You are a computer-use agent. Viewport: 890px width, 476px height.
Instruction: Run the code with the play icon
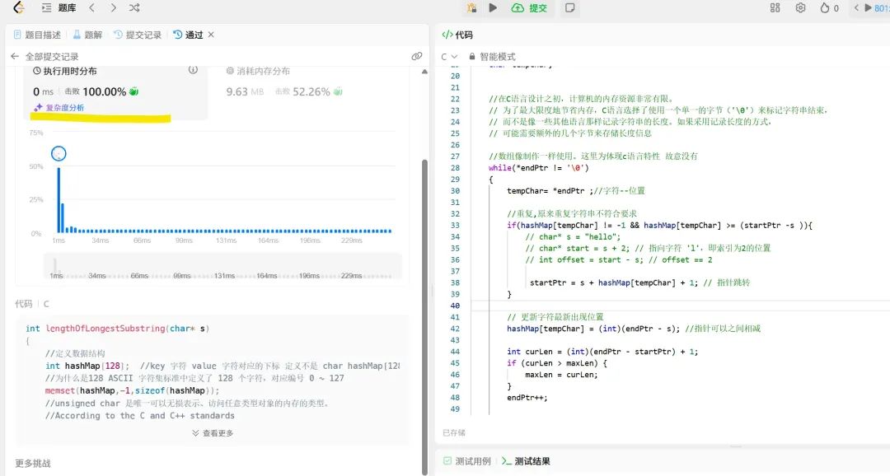pyautogui.click(x=493, y=7)
